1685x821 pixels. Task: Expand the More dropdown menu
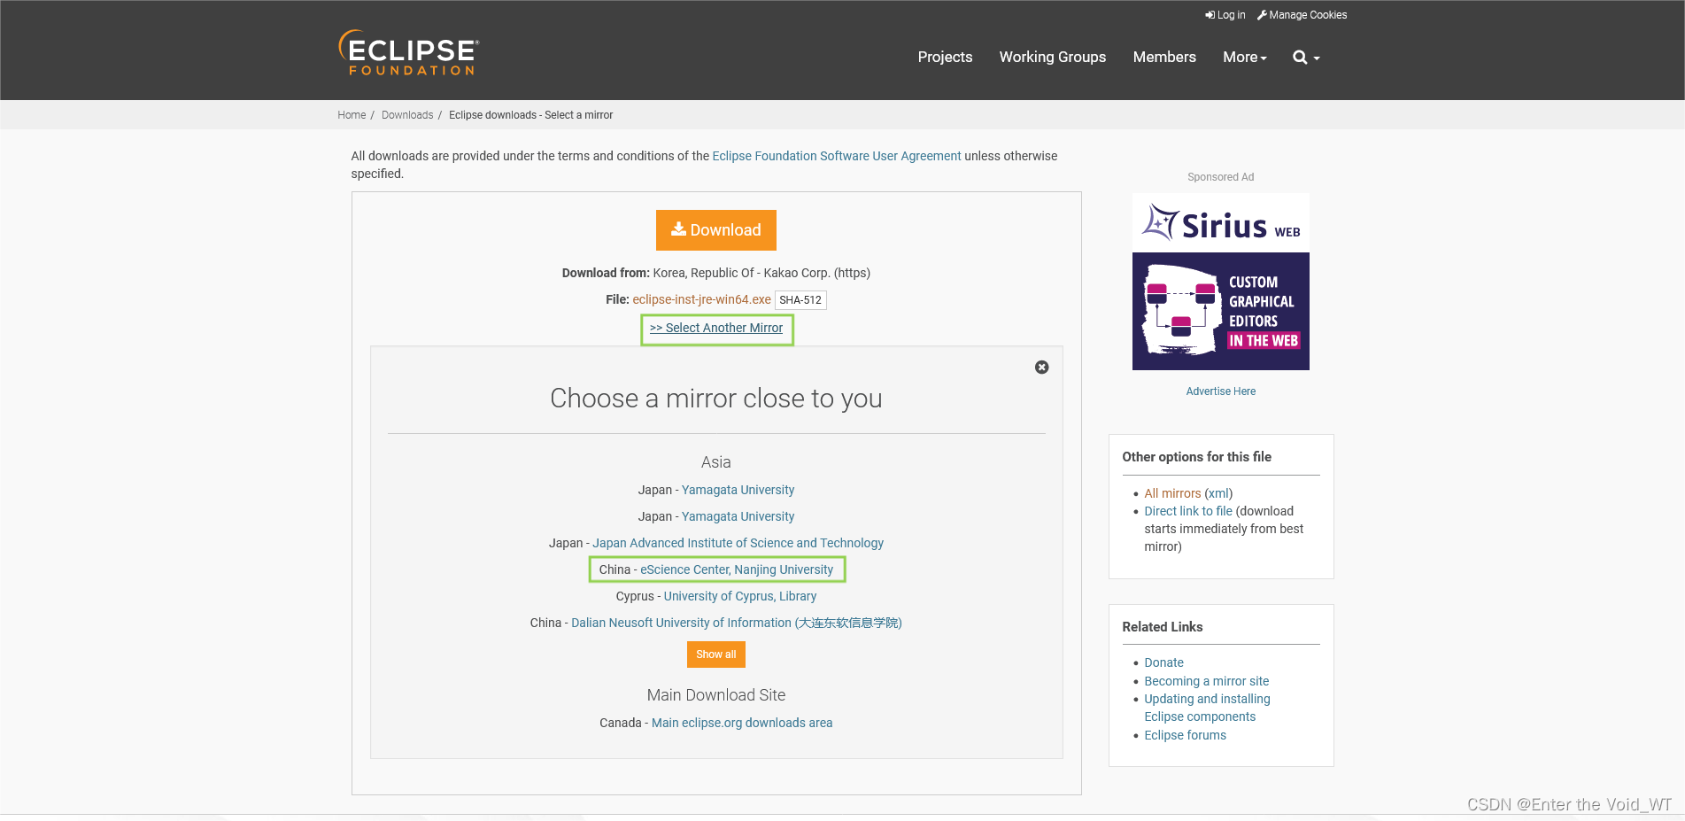pos(1245,57)
